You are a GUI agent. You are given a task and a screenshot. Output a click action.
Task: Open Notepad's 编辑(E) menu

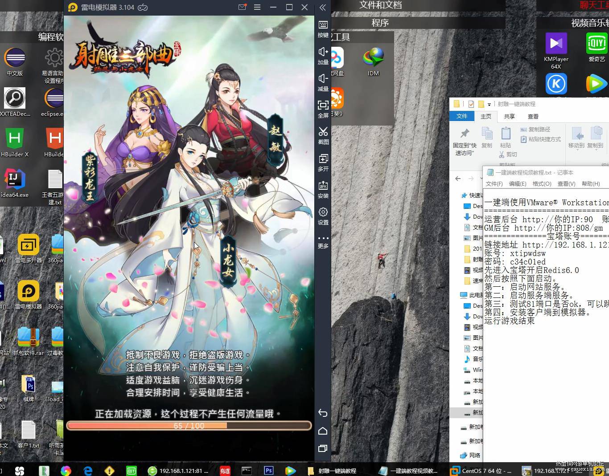(x=518, y=184)
